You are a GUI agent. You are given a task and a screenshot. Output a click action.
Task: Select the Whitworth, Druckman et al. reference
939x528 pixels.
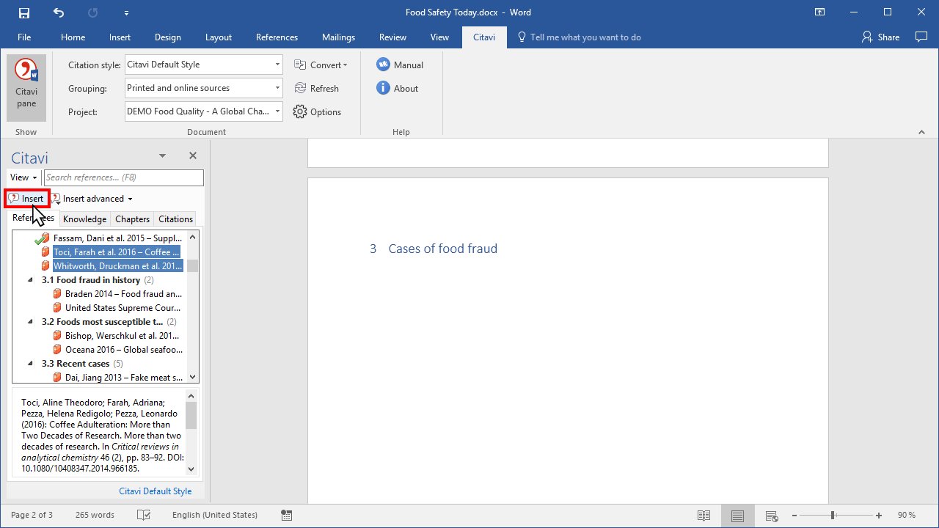tap(117, 266)
